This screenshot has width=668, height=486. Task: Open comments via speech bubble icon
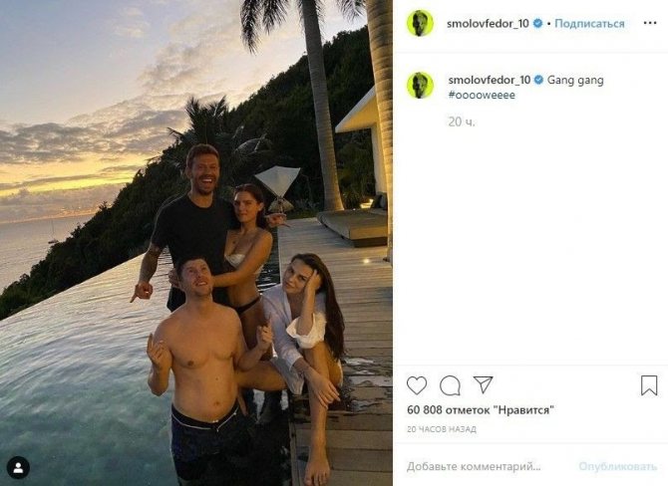click(450, 385)
